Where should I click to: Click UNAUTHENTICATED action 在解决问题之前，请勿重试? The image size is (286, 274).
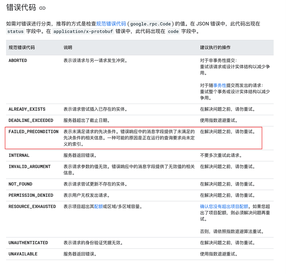tap(228, 243)
